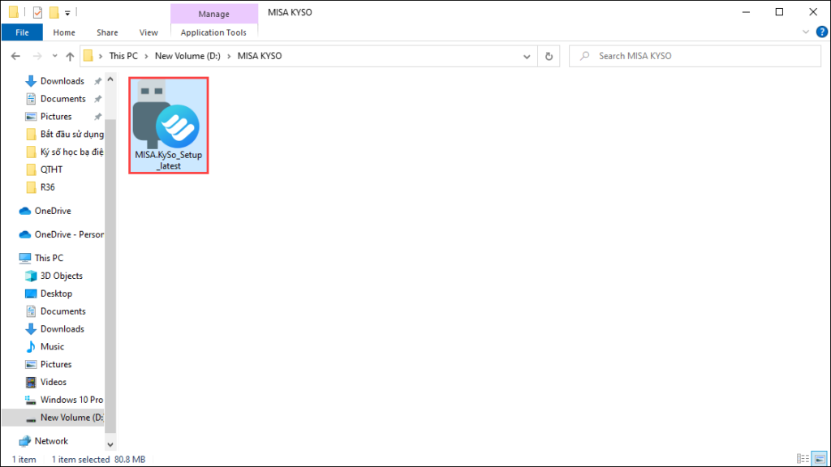Expand the ribbon with the chevron

pos(806,32)
